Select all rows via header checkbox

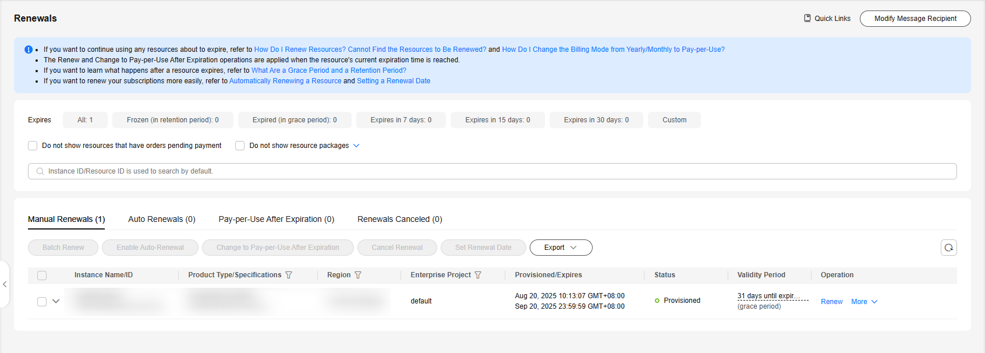pos(42,276)
